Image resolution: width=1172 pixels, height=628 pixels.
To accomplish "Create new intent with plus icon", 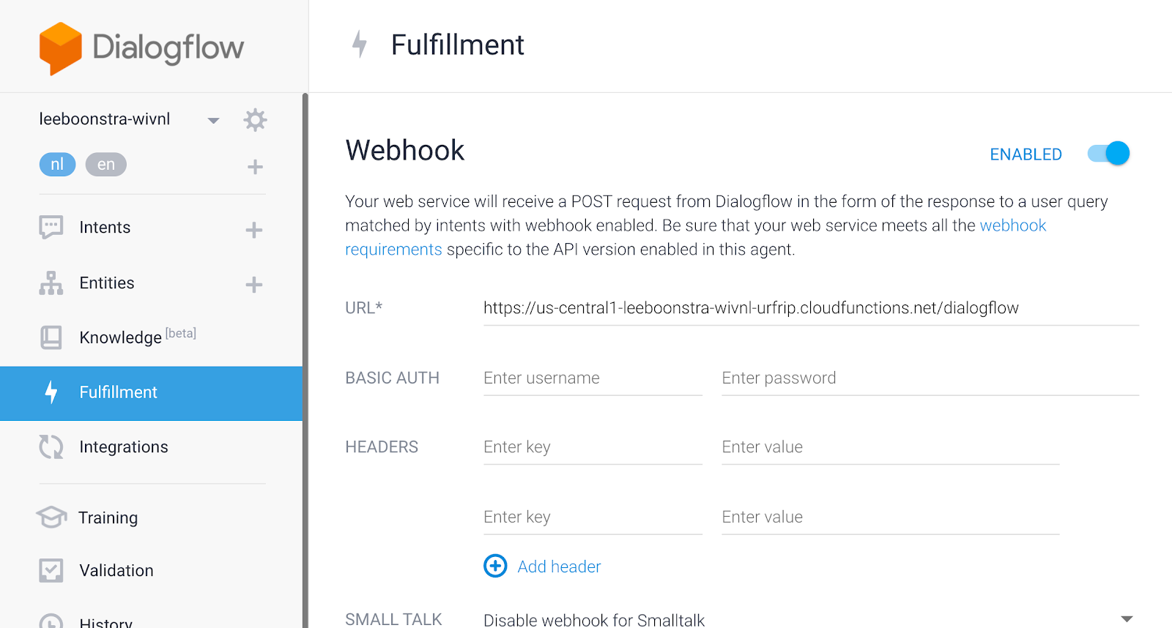I will [254, 230].
